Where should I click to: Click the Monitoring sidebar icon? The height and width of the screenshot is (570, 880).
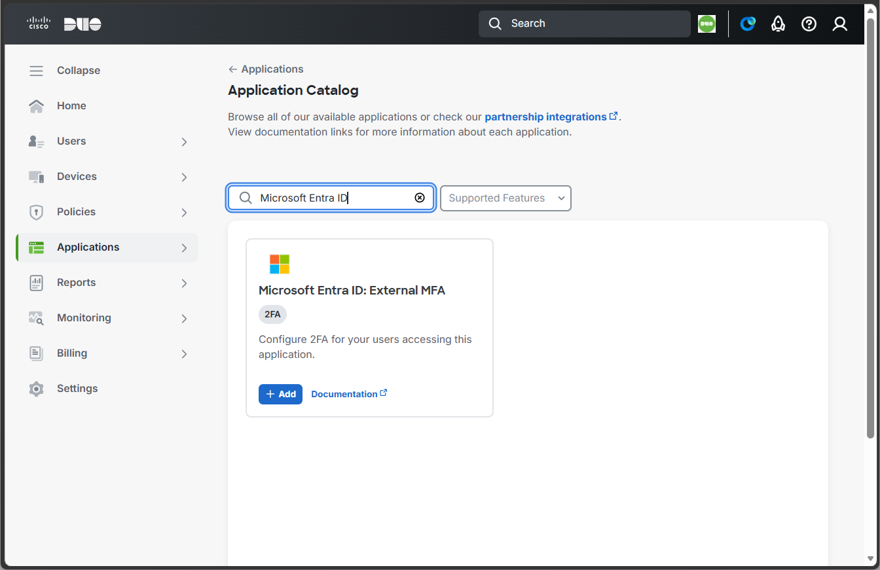[37, 318]
